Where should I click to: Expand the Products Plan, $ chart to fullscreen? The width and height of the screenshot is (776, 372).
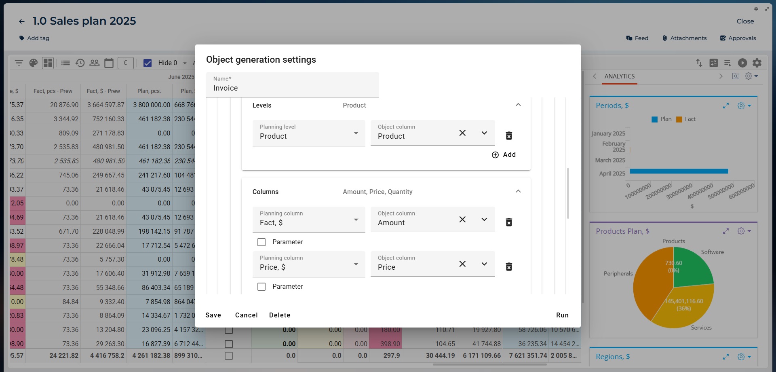[726, 231]
